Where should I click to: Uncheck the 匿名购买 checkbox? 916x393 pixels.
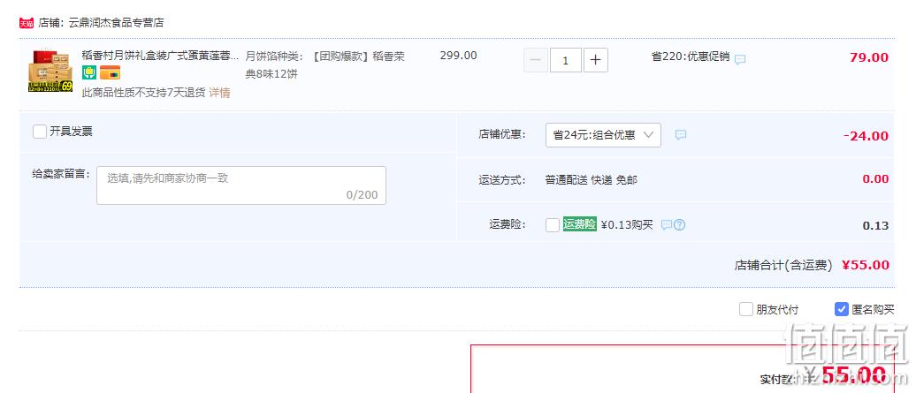(x=841, y=309)
